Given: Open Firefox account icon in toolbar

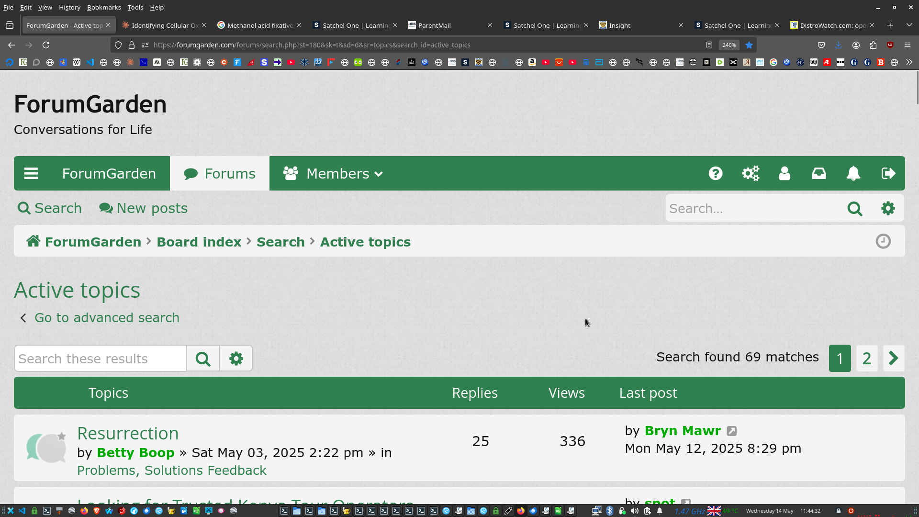Looking at the screenshot, I should pos(856,45).
